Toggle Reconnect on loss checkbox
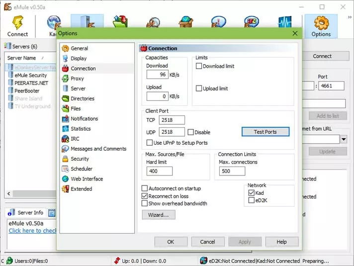The image size is (354, 266). [x=145, y=196]
